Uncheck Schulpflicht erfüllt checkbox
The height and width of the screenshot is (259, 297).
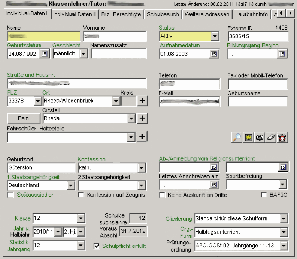(97, 246)
